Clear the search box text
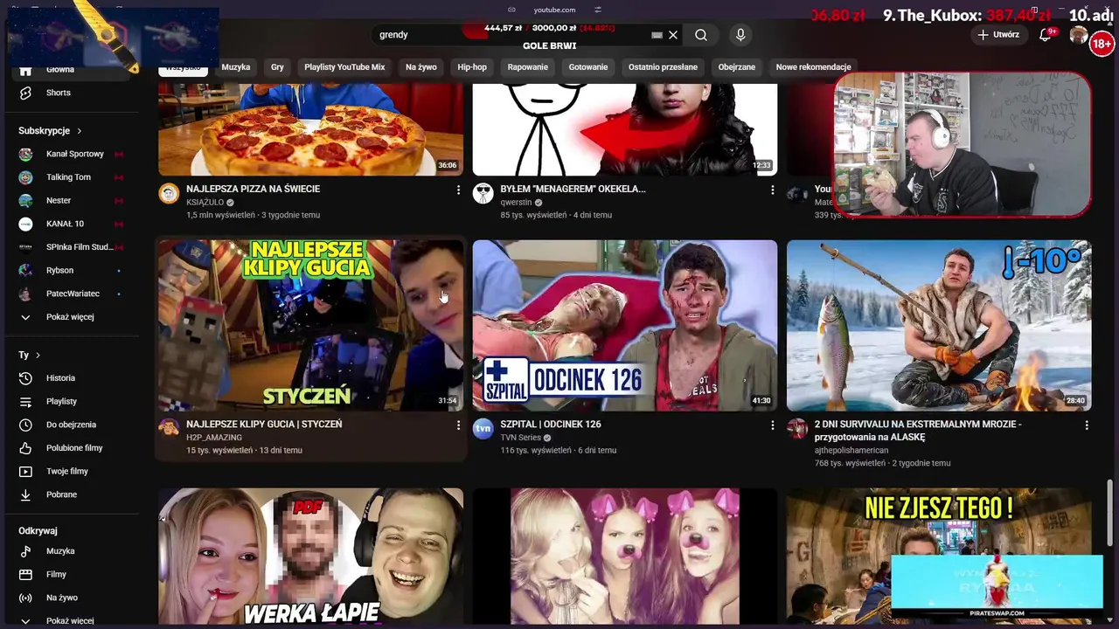This screenshot has width=1119, height=629. [673, 35]
